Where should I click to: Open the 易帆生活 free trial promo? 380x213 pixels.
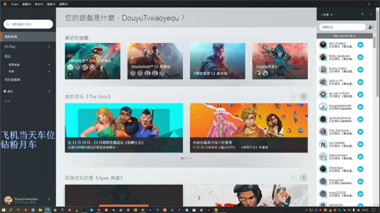click(x=124, y=128)
